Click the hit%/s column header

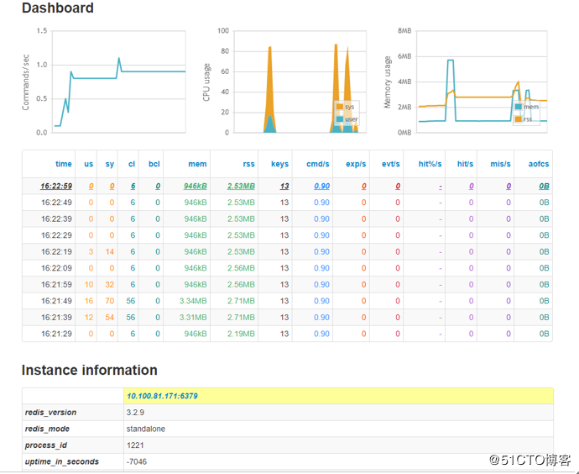[x=430, y=164]
